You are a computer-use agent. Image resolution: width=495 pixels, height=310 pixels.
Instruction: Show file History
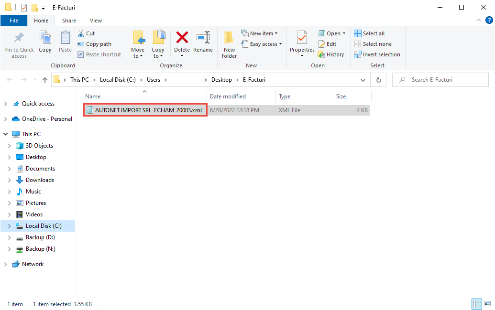[x=331, y=54]
